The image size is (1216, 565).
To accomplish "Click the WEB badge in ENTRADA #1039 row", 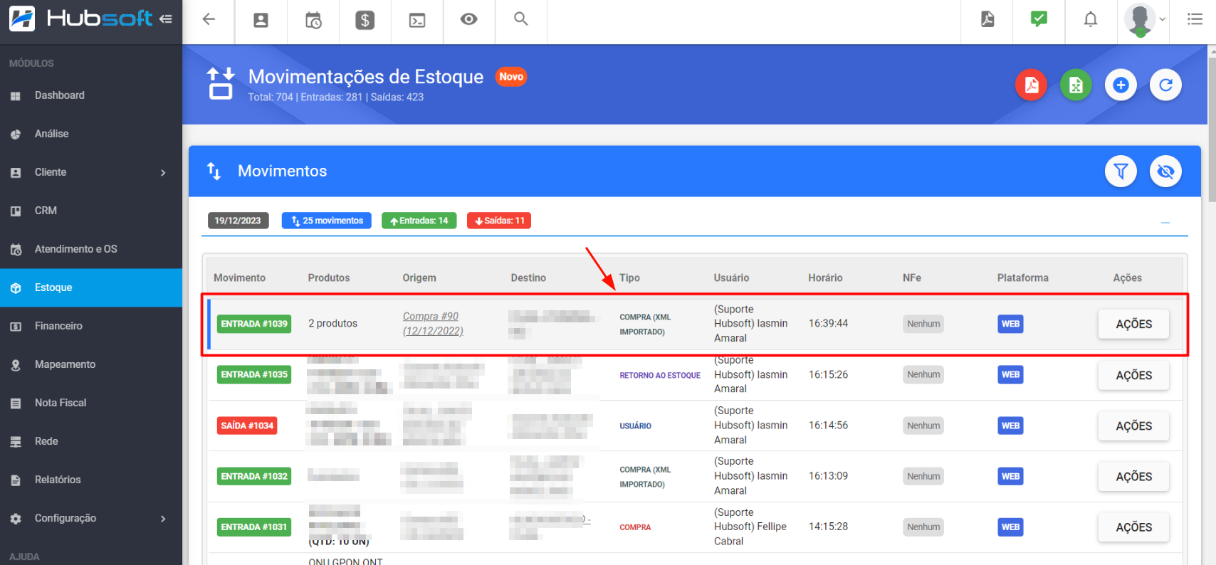I will pos(1010,324).
